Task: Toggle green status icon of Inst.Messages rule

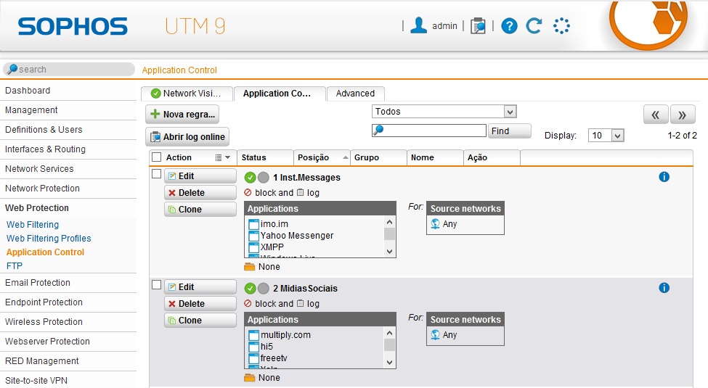Action: [x=250, y=177]
